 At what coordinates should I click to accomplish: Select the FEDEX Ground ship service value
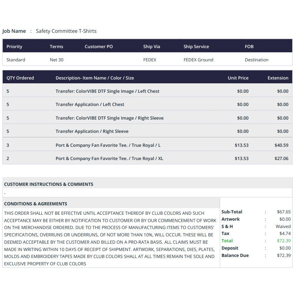click(198, 60)
